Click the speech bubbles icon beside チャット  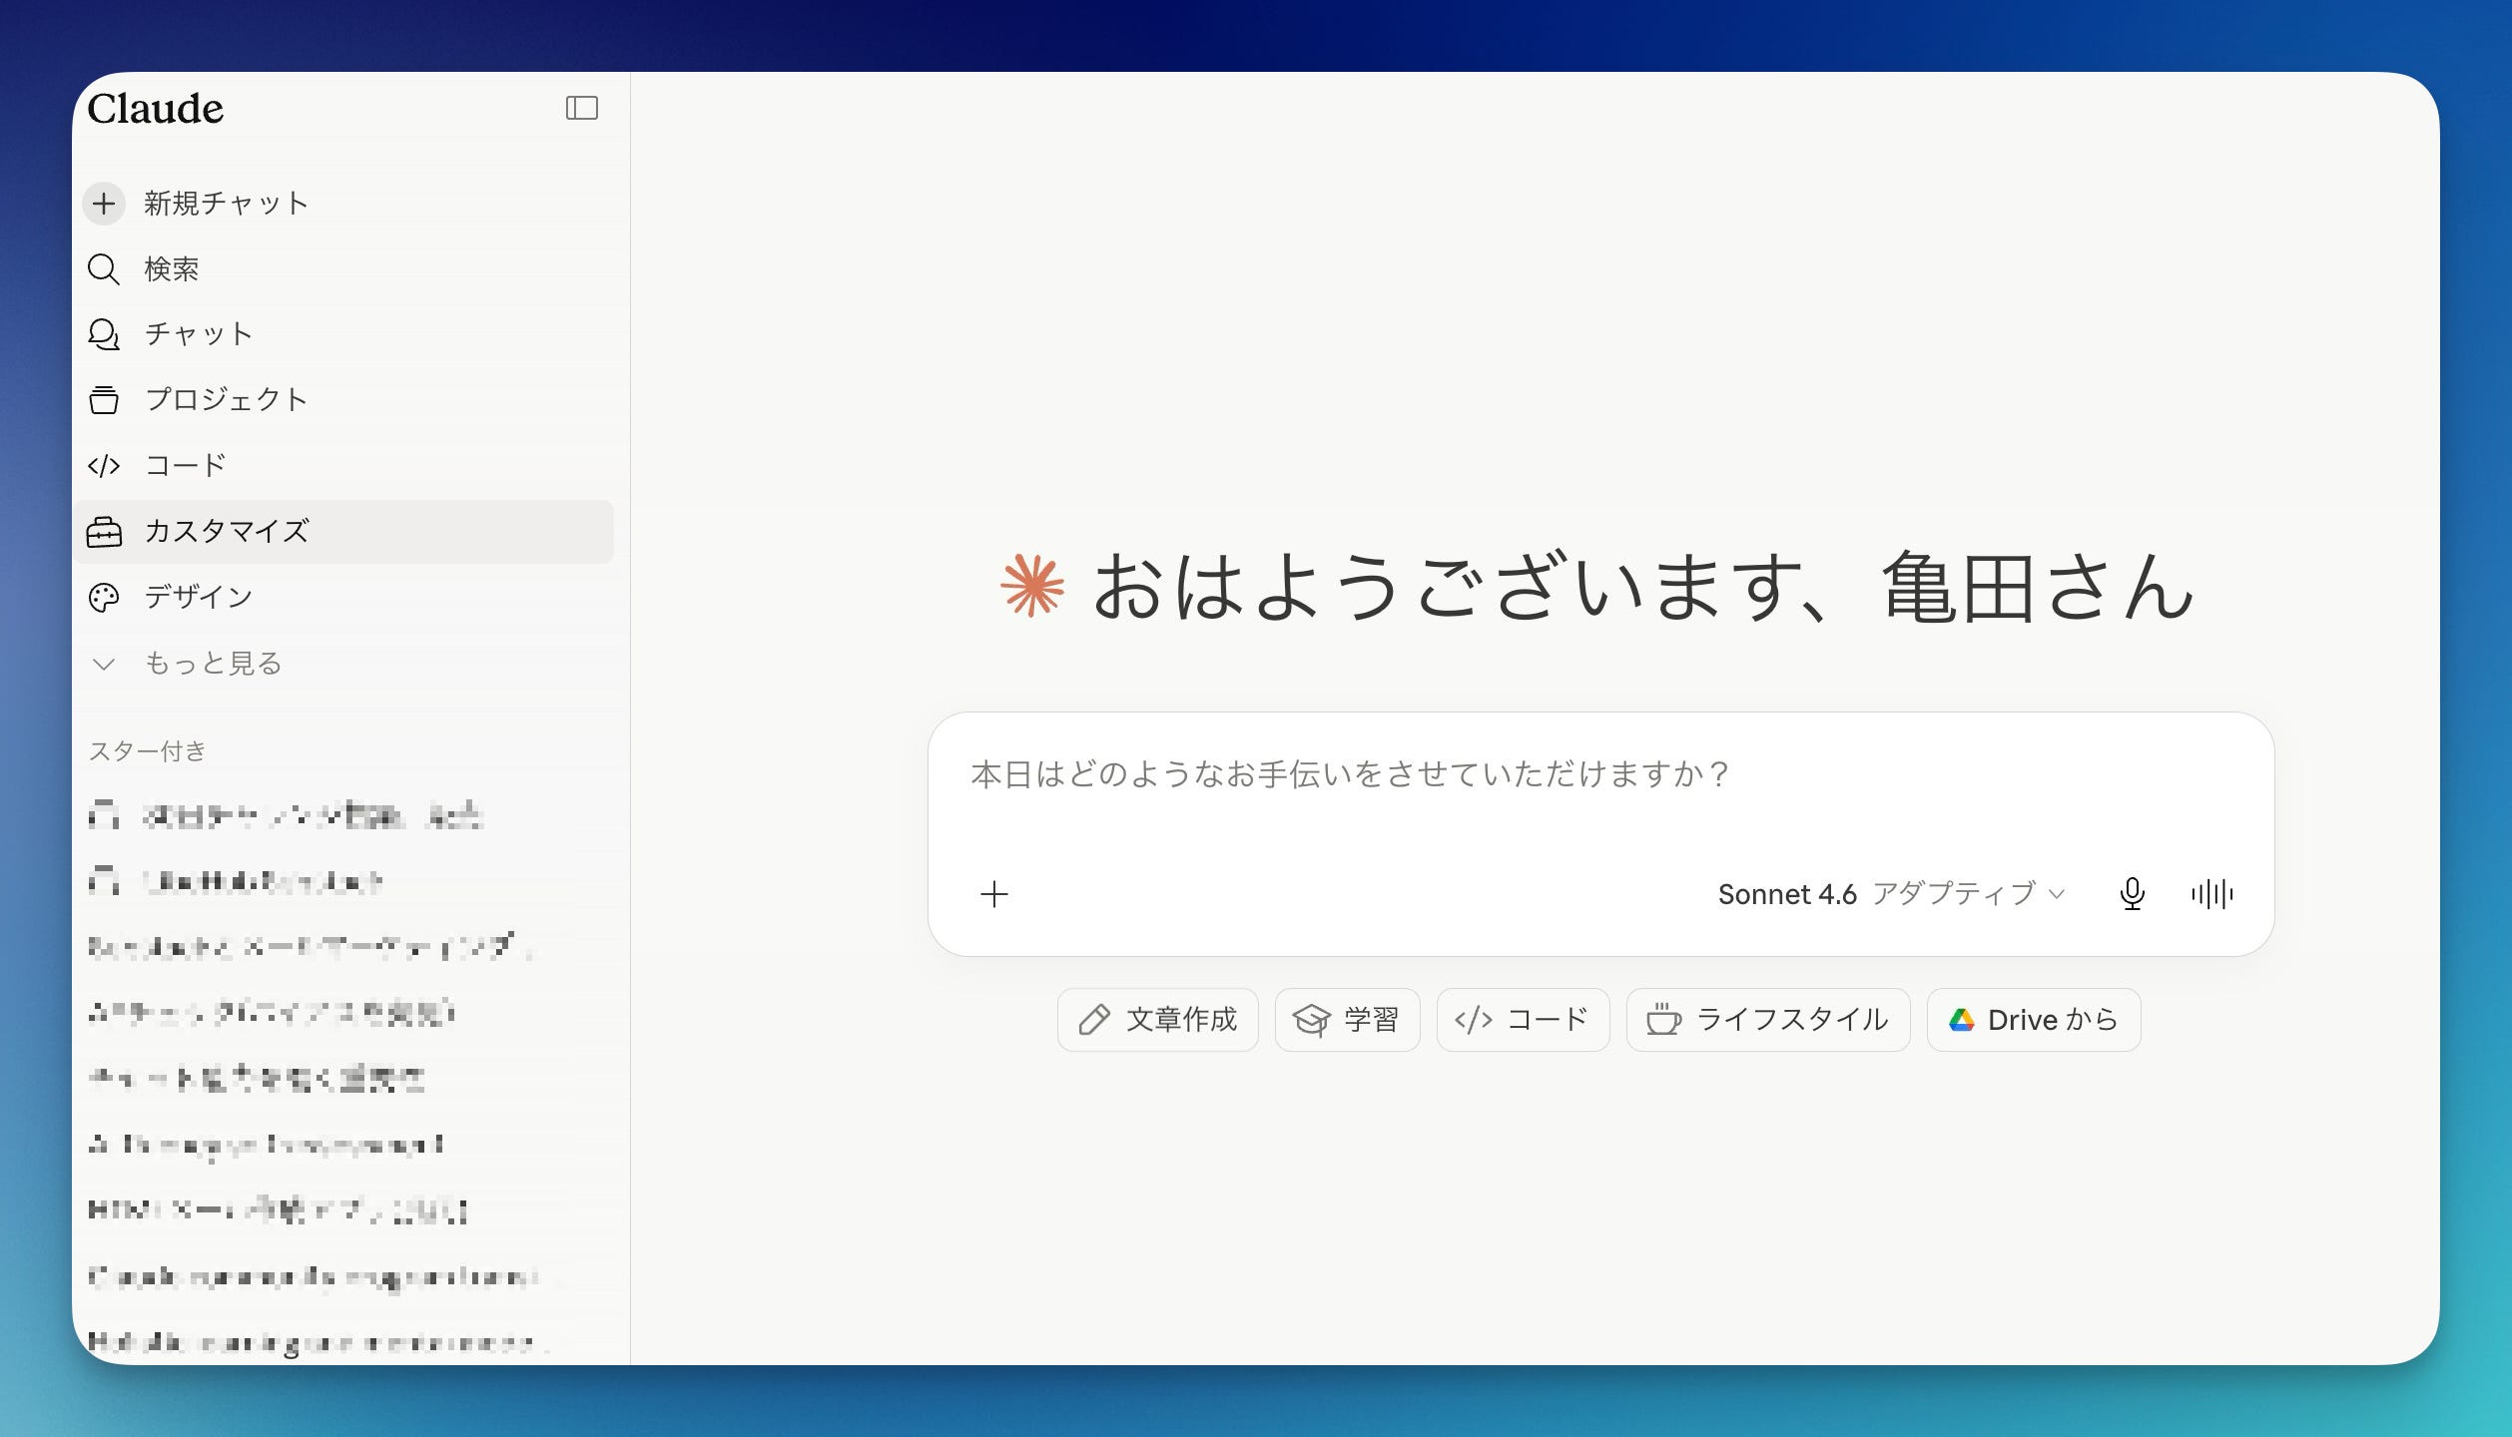coord(104,334)
